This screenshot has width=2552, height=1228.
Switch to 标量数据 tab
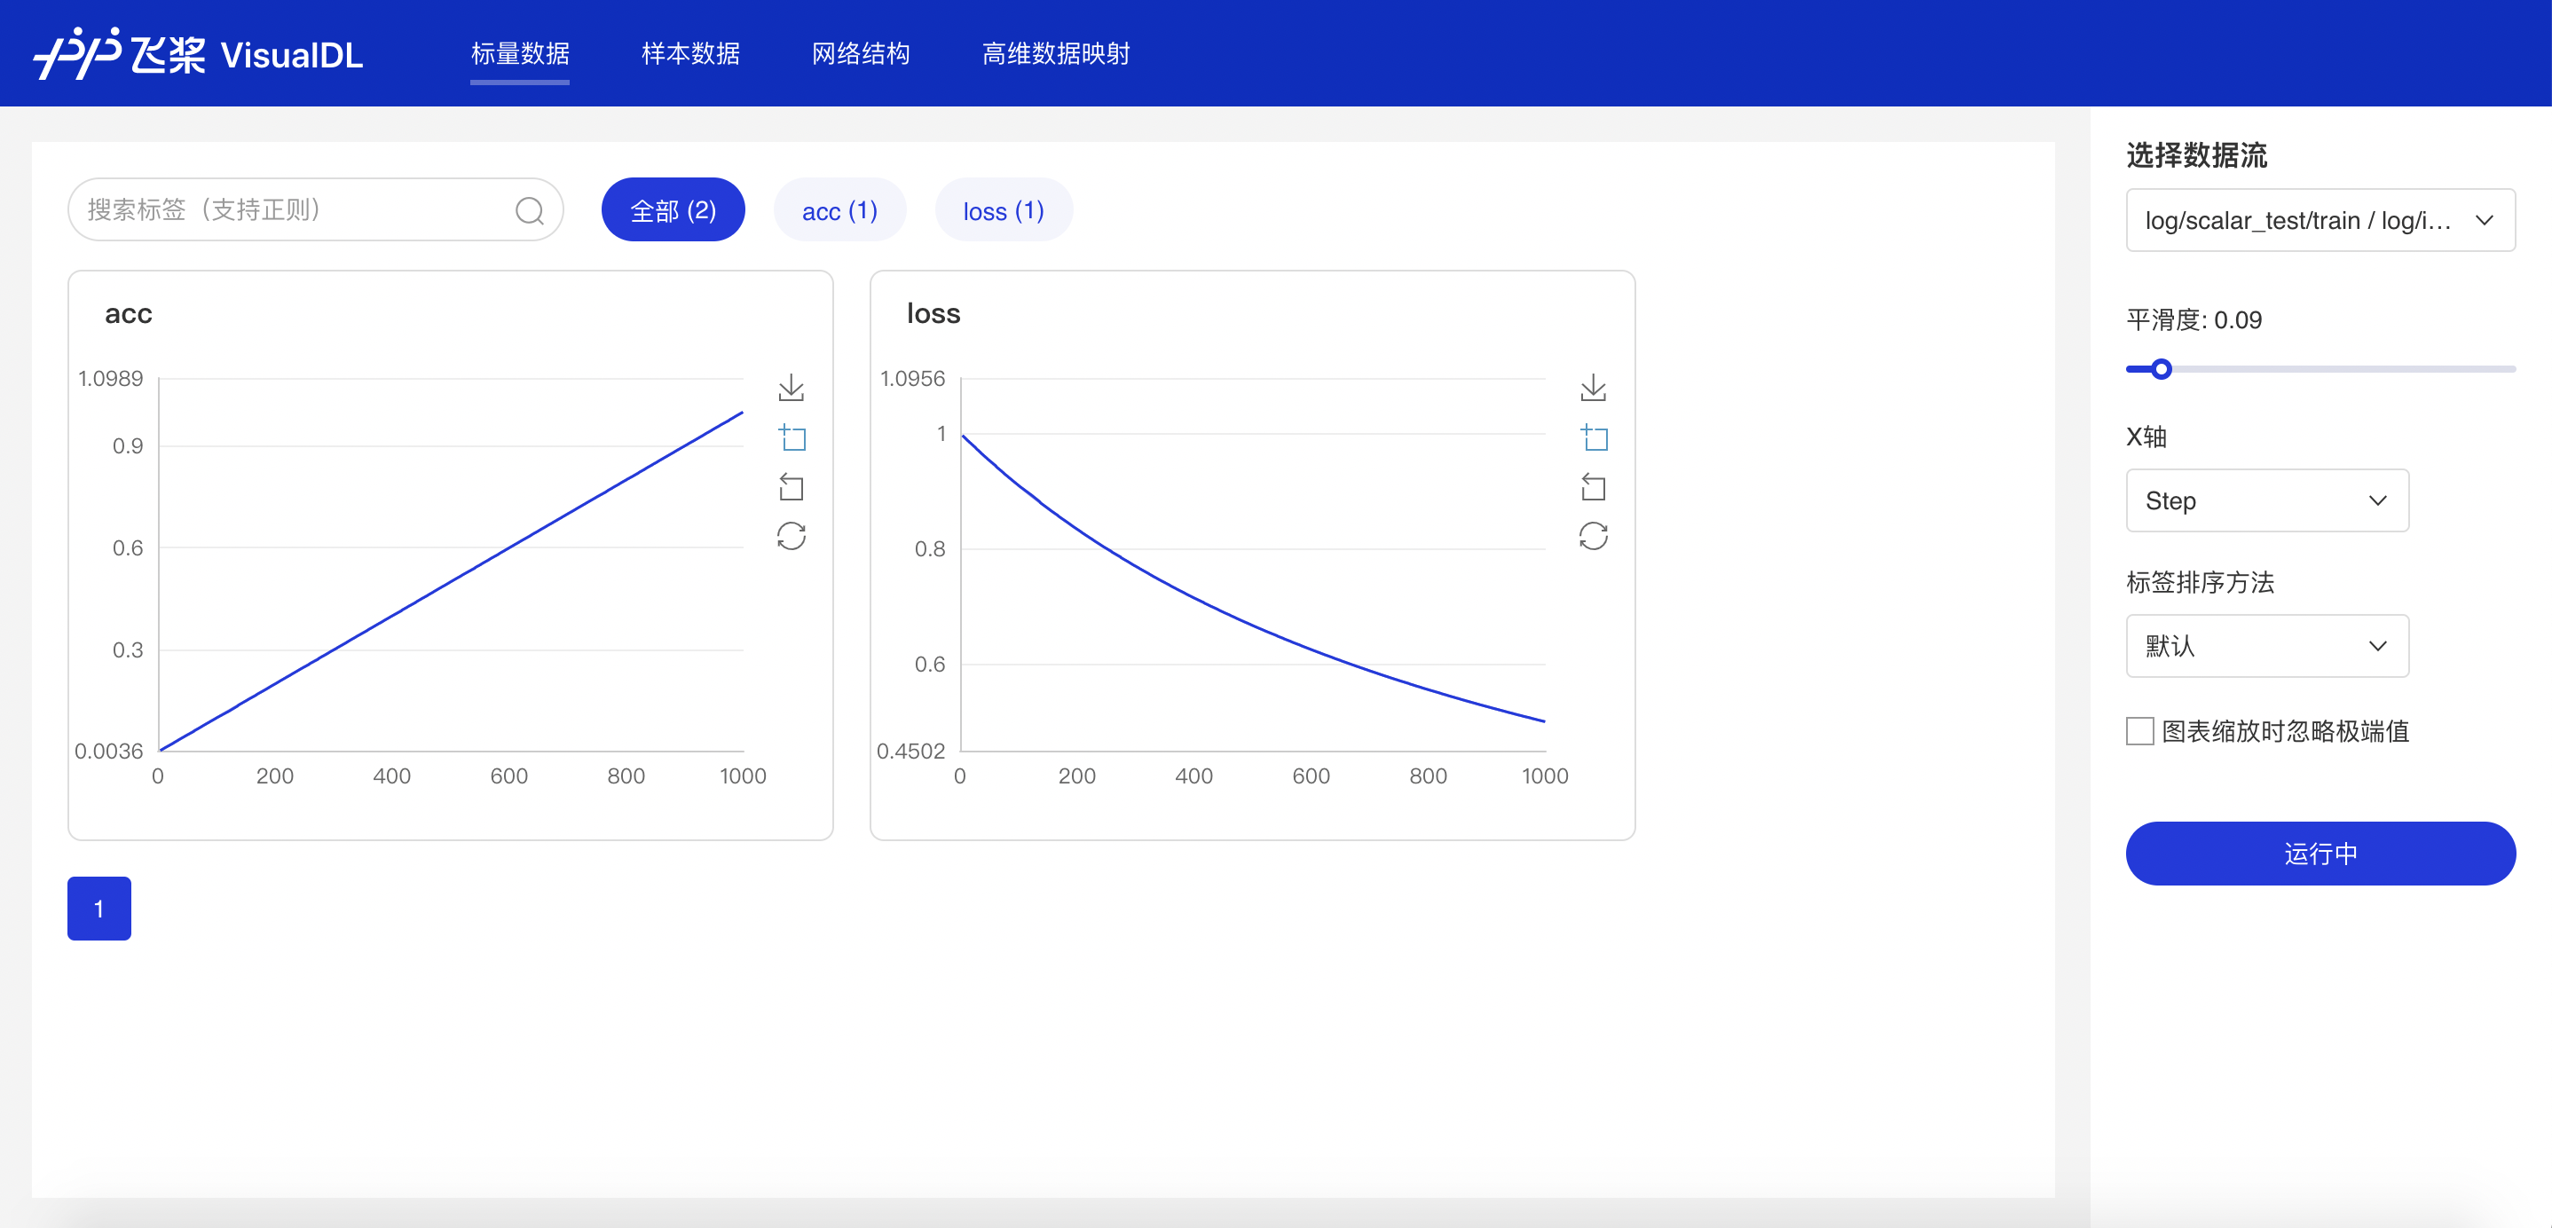[x=520, y=53]
